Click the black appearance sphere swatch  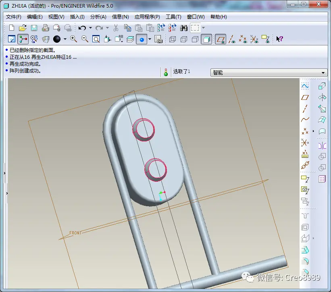[57, 39]
